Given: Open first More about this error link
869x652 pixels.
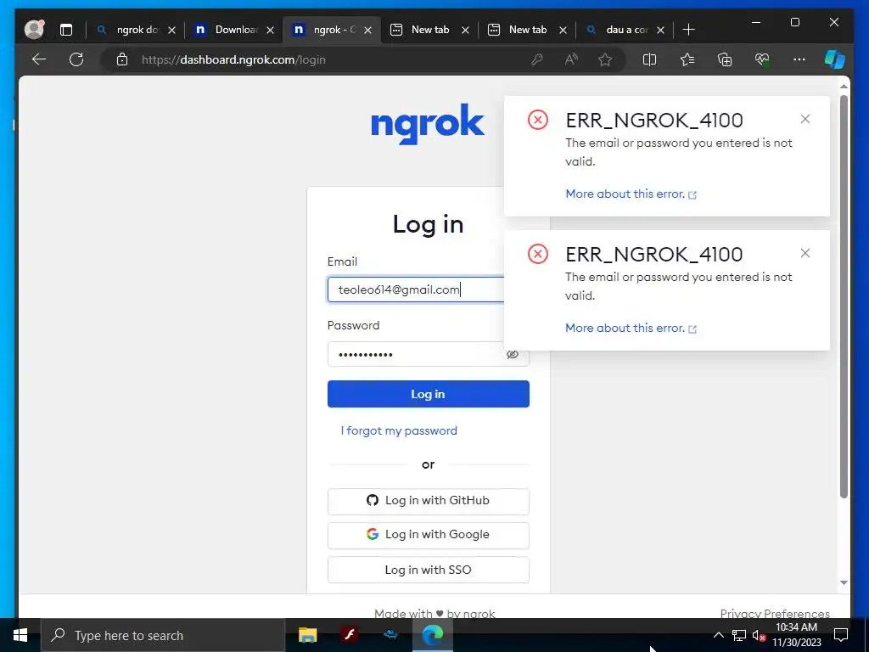Looking at the screenshot, I should (x=631, y=194).
